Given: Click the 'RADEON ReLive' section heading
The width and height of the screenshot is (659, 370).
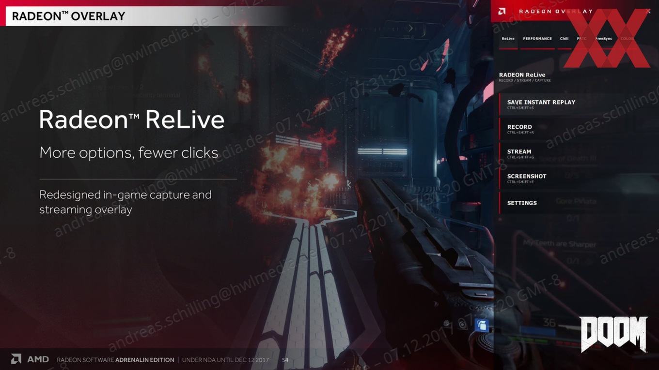Looking at the screenshot, I should pyautogui.click(x=522, y=75).
